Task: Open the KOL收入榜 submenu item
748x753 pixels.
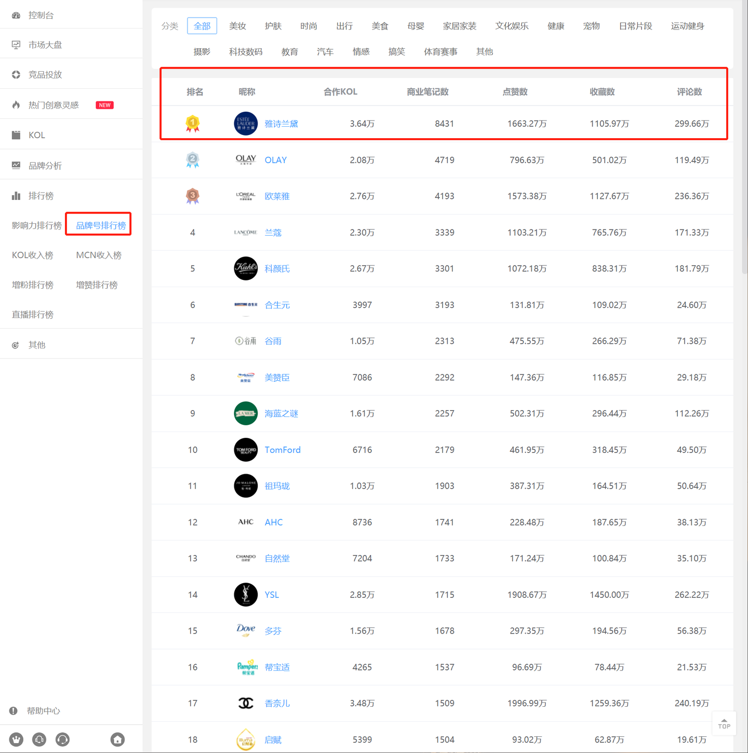Action: pyautogui.click(x=32, y=255)
